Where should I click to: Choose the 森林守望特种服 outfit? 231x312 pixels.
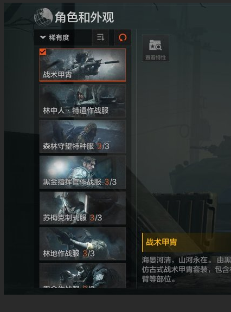point(82,136)
